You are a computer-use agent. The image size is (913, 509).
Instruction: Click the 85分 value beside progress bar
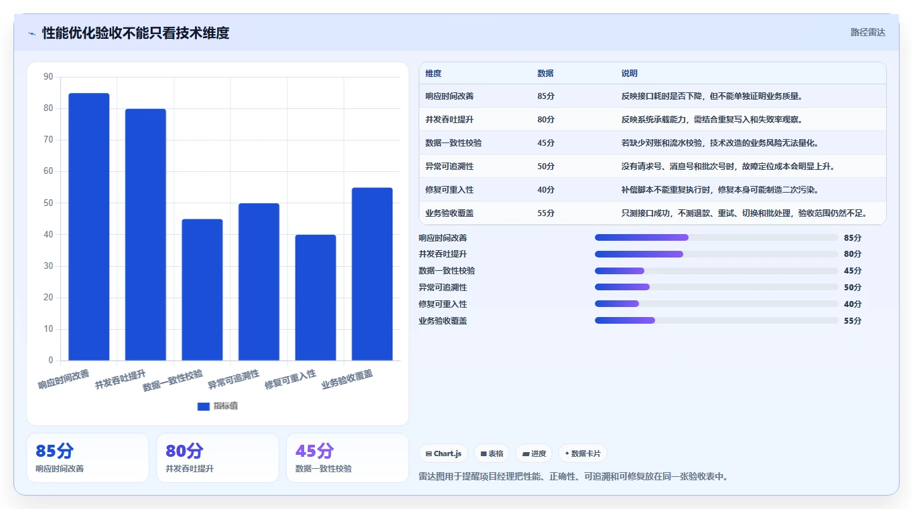point(853,237)
